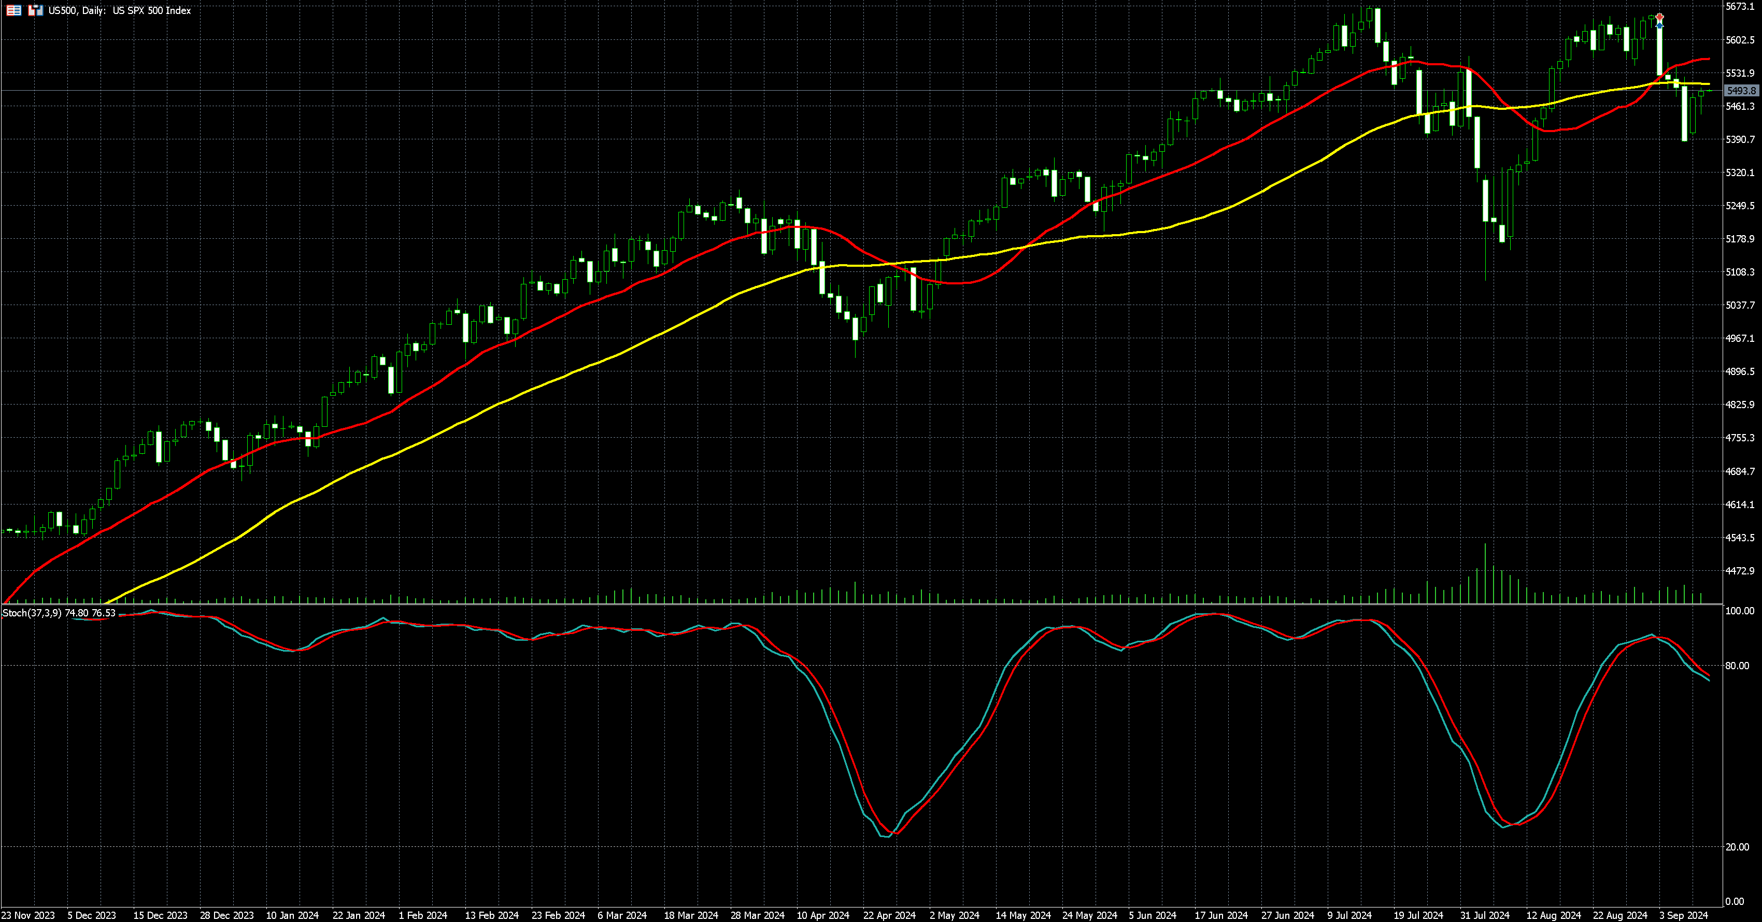Viewport: 1762px width, 922px height.
Task: Click the 31 Jul 2024 date label
Action: click(1485, 915)
